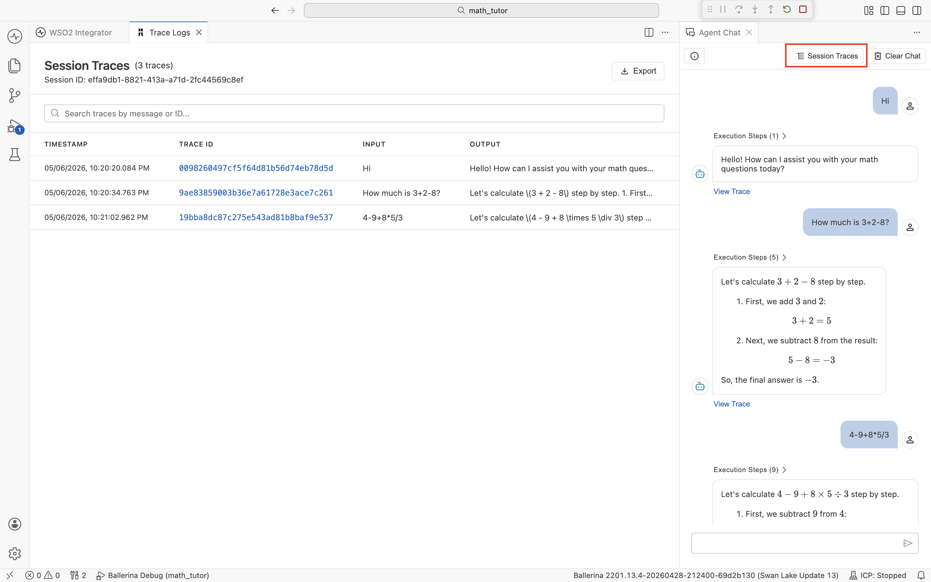Click the INPUT column header
This screenshot has height=582, width=931.
click(373, 144)
